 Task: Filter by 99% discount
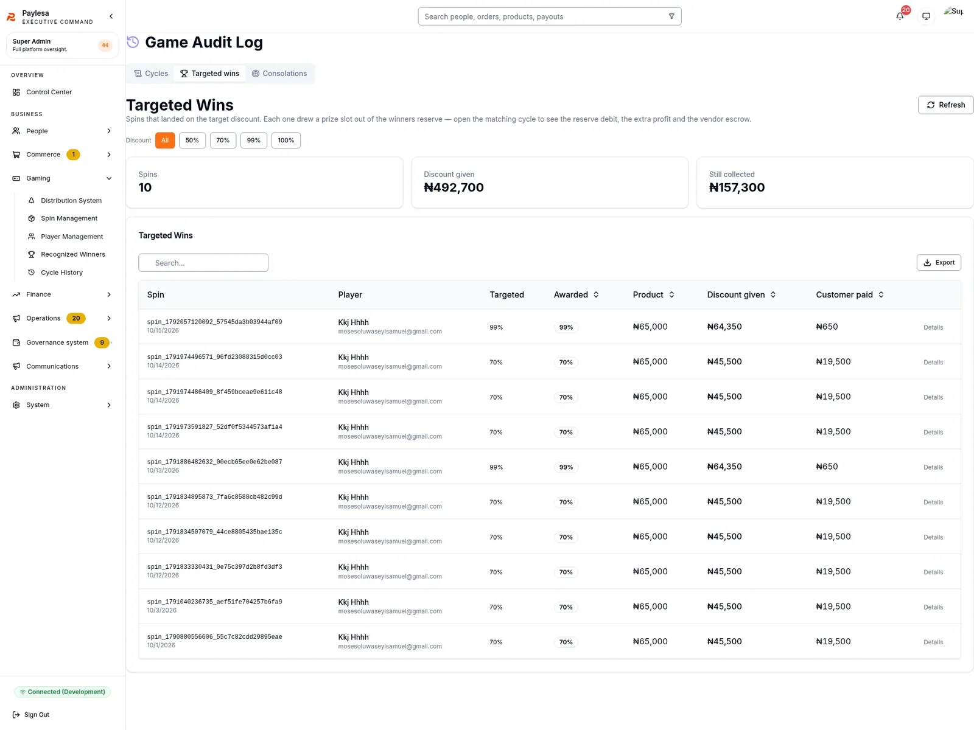pyautogui.click(x=254, y=141)
